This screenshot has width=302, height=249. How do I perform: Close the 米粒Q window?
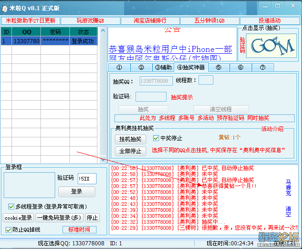(293, 6)
